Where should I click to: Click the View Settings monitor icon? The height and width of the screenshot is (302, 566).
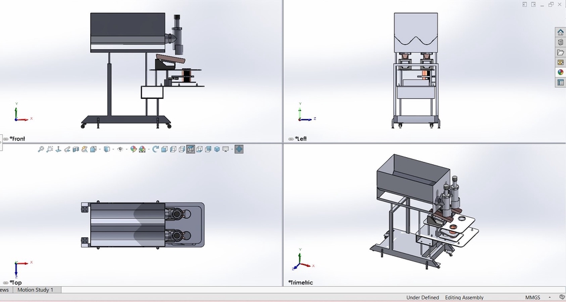[226, 149]
